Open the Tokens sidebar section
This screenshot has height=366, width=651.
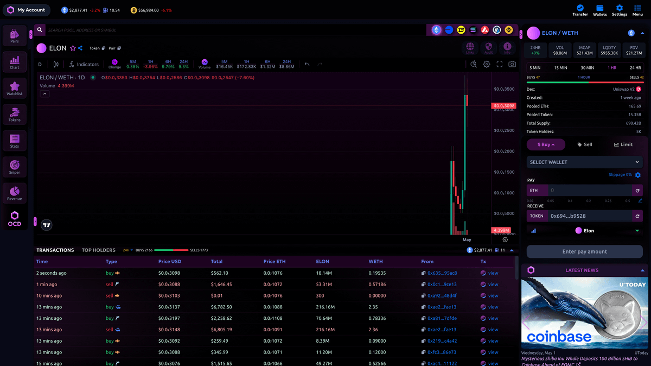[15, 115]
